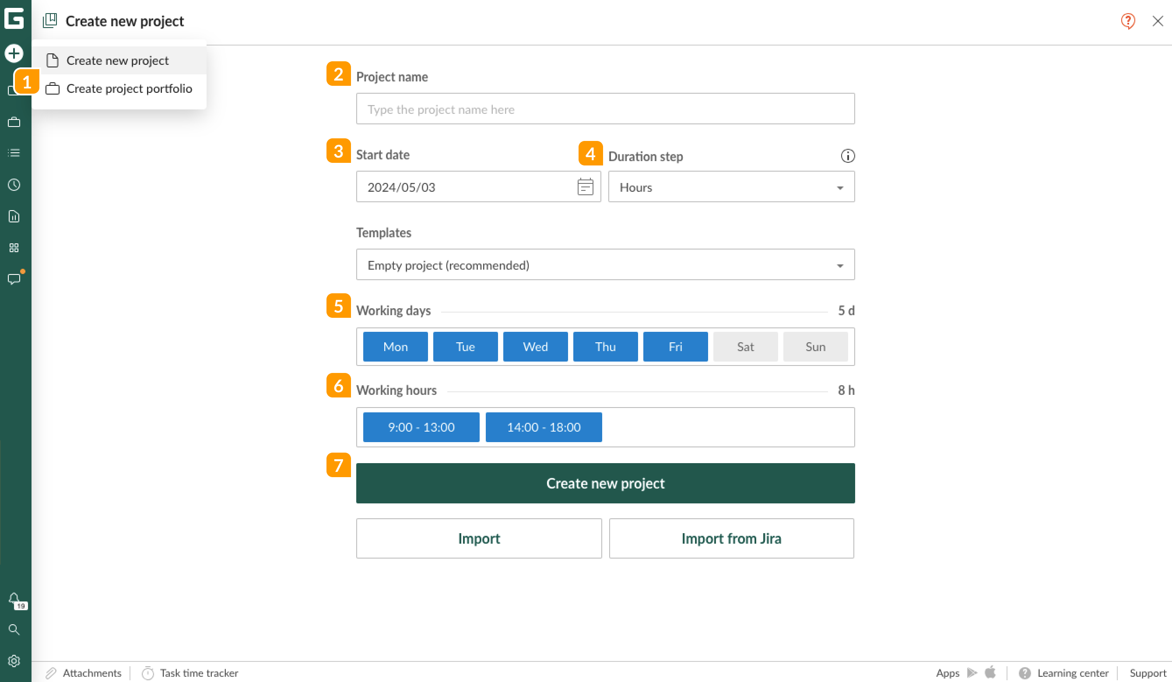Open the list view sidebar icon
This screenshot has height=682, width=1172.
tap(14, 153)
